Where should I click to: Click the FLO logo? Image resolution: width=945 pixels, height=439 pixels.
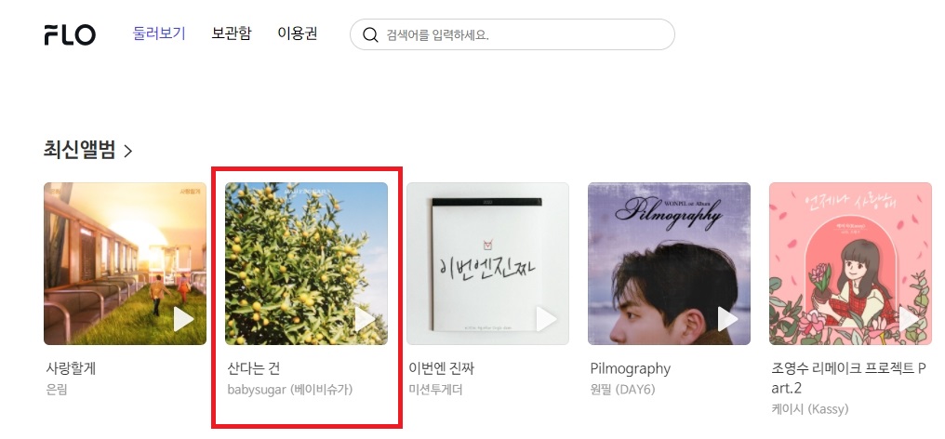coord(70,34)
